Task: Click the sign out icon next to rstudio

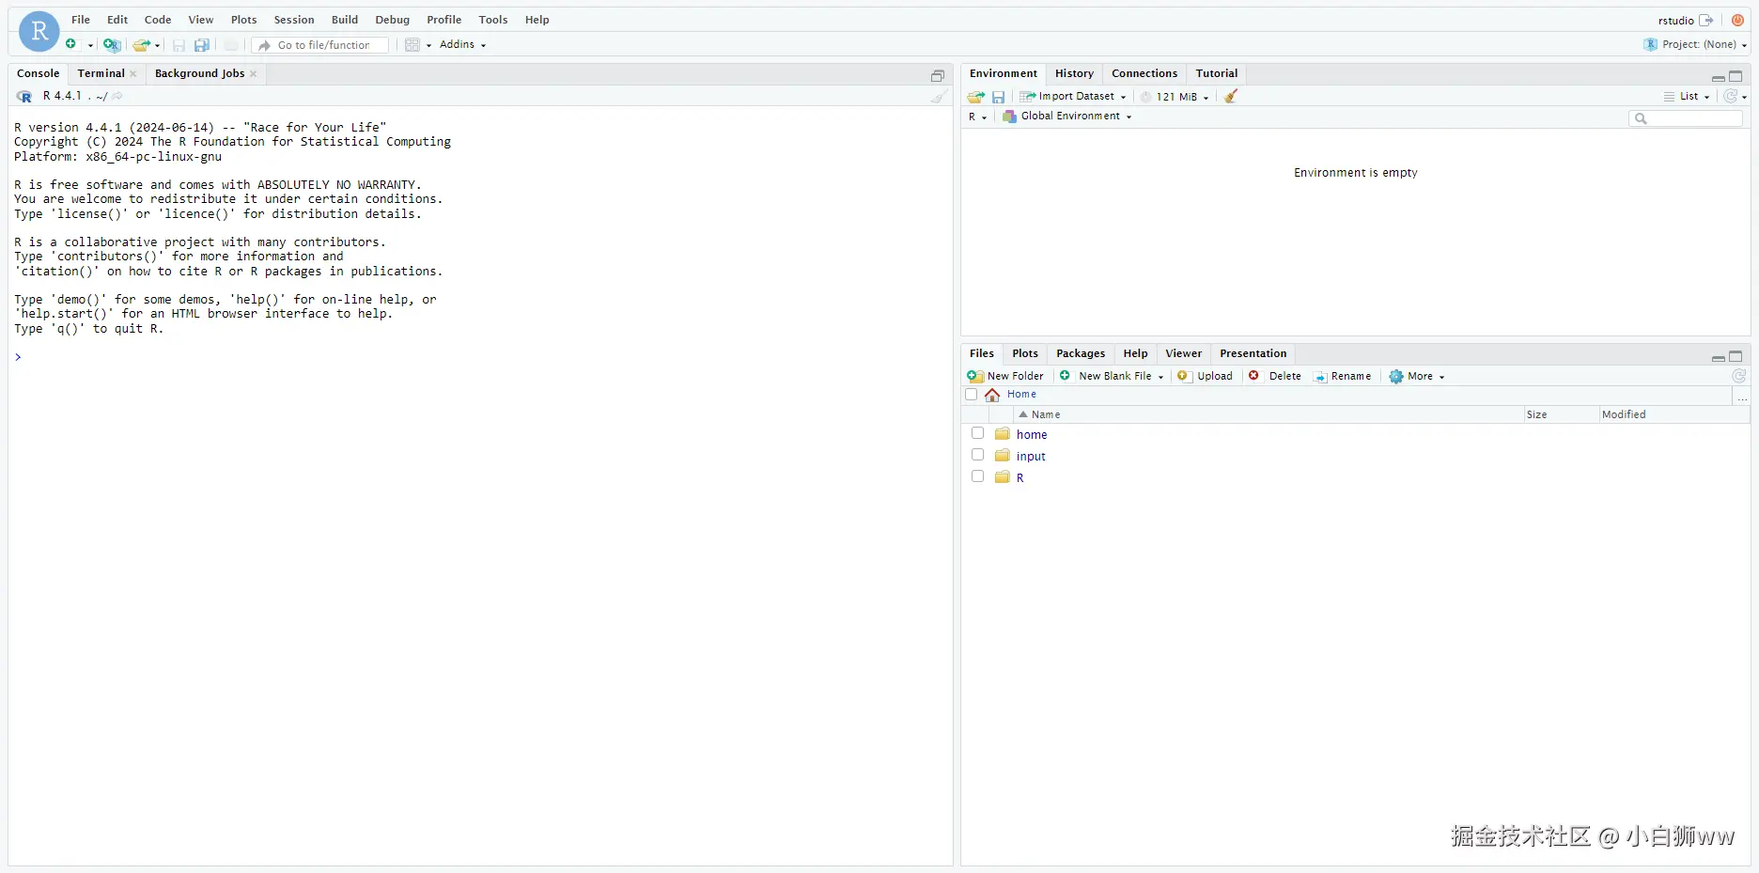Action: click(1706, 20)
